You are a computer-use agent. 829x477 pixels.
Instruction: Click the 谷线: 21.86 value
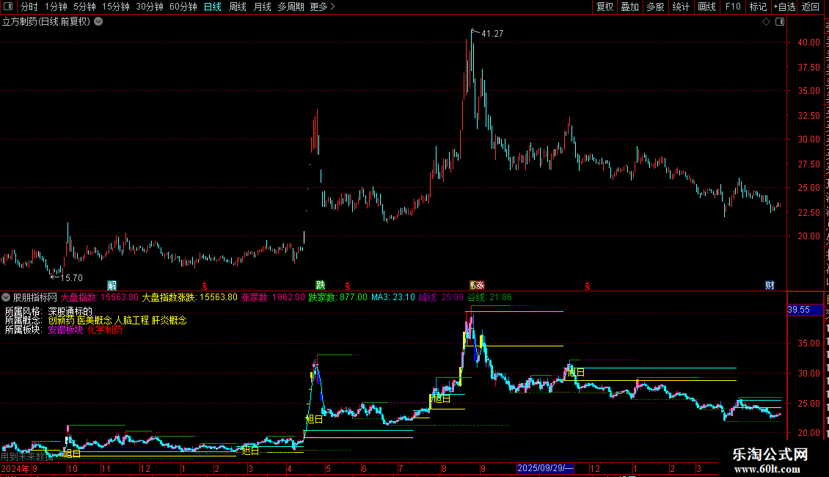pyautogui.click(x=489, y=297)
